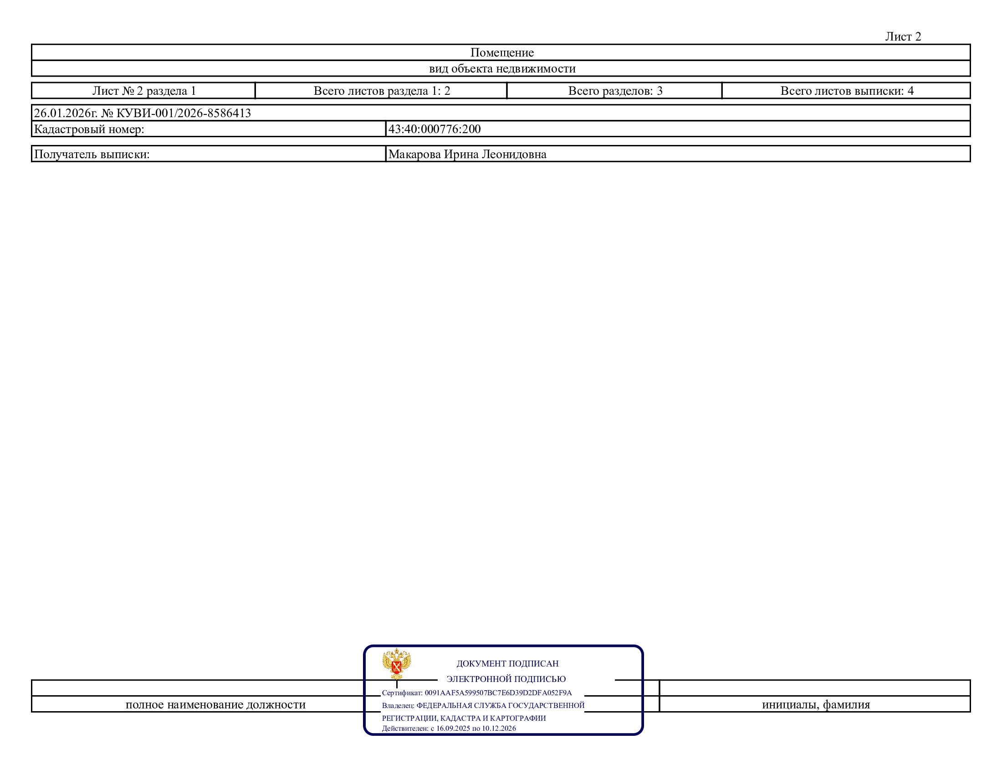The height and width of the screenshot is (775, 1002).
Task: Click the 'Получатель выписки:' label
Action: pyautogui.click(x=92, y=154)
